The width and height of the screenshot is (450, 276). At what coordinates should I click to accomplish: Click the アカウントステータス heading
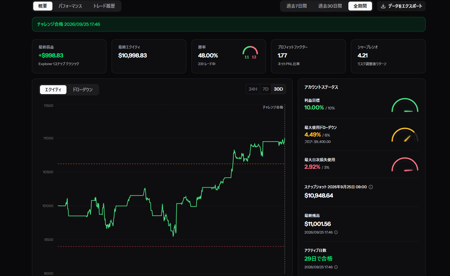click(321, 87)
